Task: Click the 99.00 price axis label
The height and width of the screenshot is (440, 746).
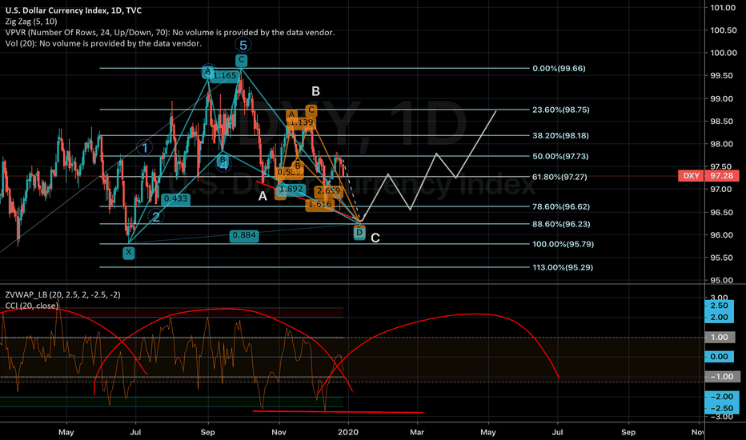Action: 722,99
